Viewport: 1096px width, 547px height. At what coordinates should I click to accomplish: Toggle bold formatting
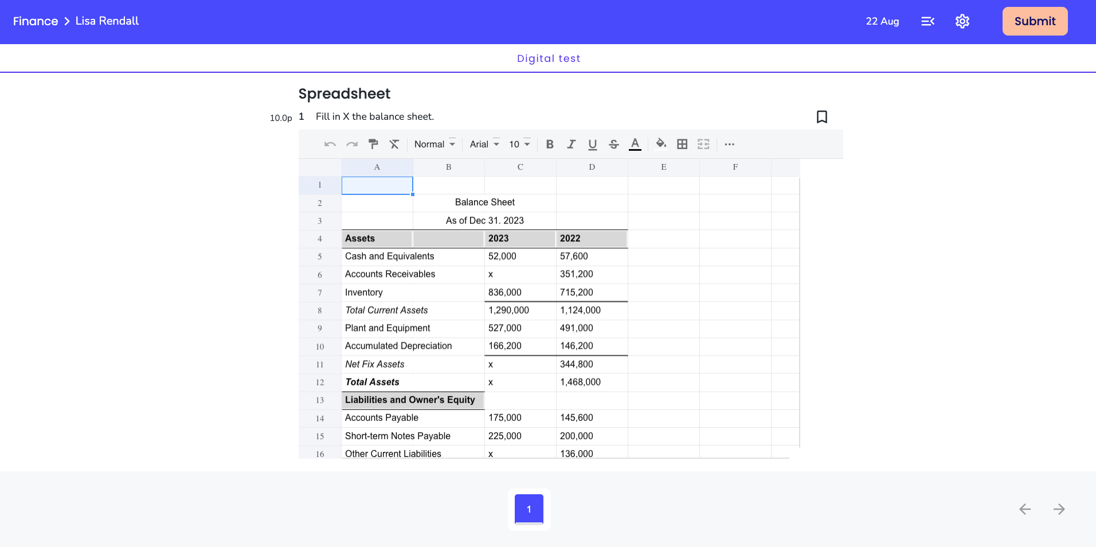tap(550, 144)
